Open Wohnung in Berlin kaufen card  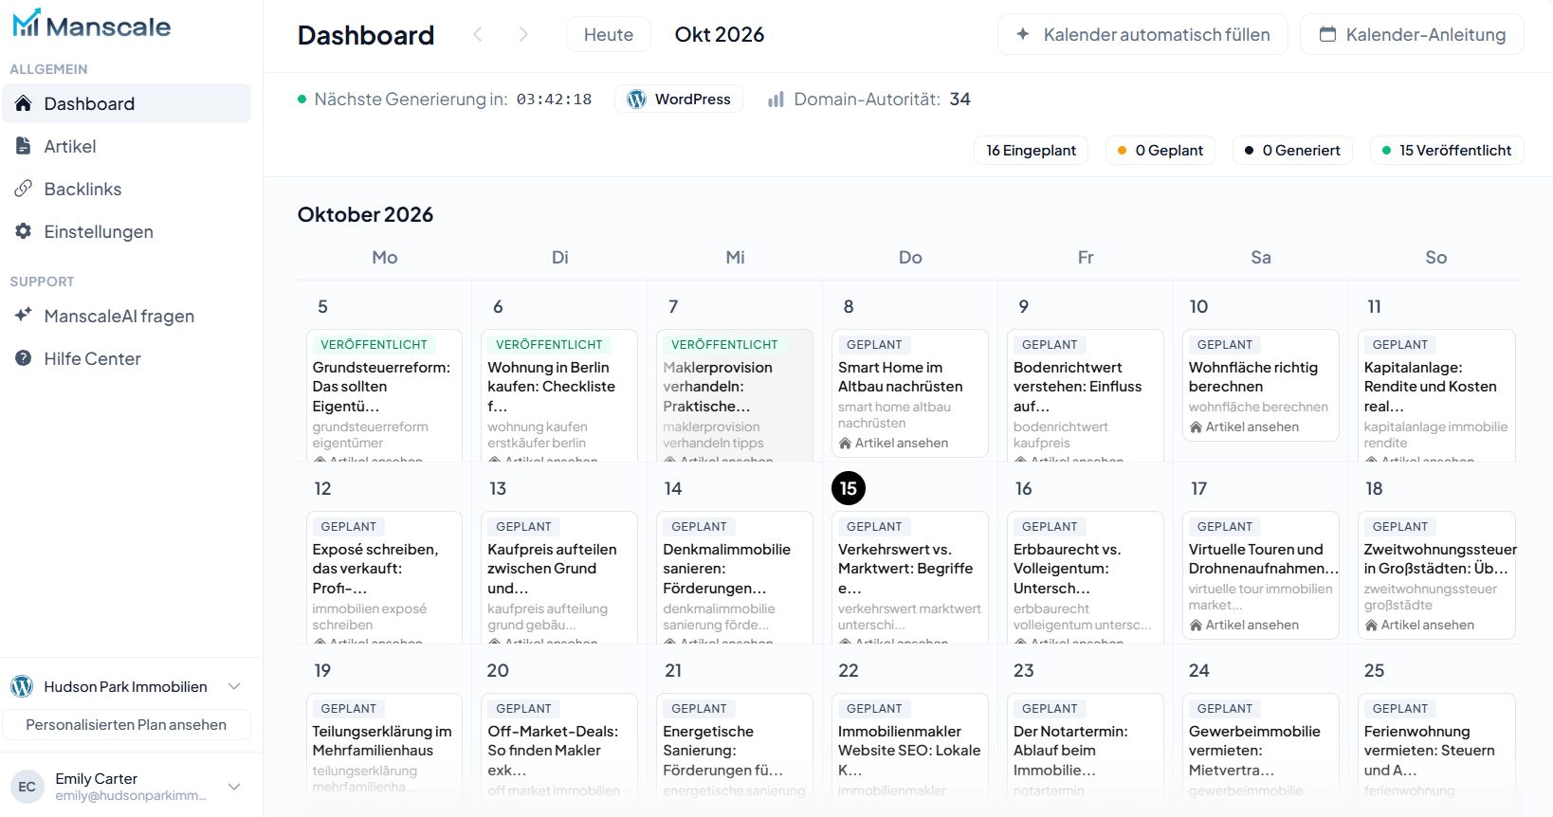click(x=559, y=395)
